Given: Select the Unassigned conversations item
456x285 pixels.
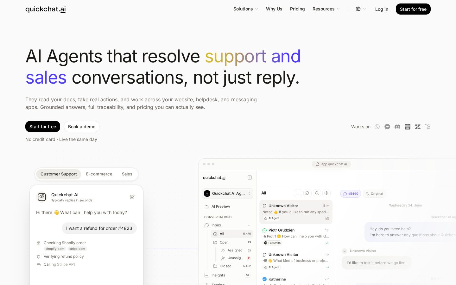Looking at the screenshot, I should 236,258.
